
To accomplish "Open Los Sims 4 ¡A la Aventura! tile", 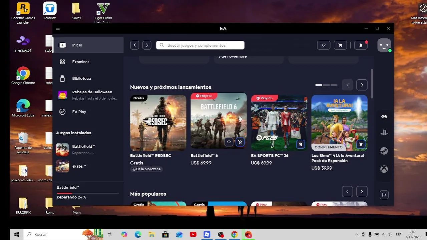I will click(339, 123).
